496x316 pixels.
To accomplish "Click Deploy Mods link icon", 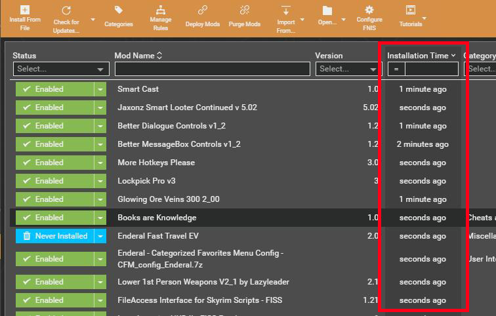I will [x=203, y=10].
